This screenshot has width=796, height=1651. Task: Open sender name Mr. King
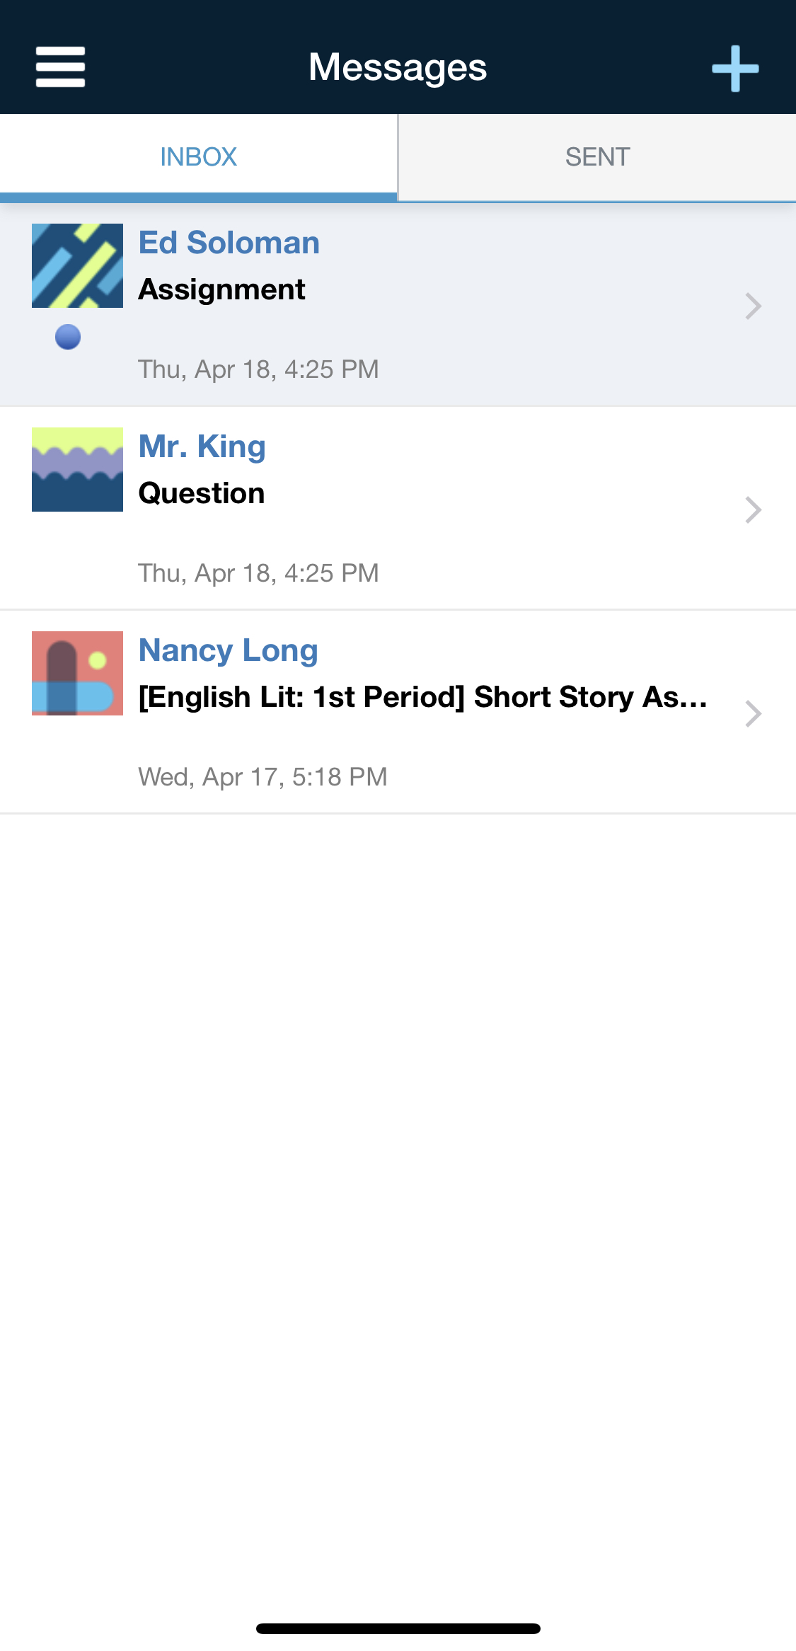click(202, 447)
